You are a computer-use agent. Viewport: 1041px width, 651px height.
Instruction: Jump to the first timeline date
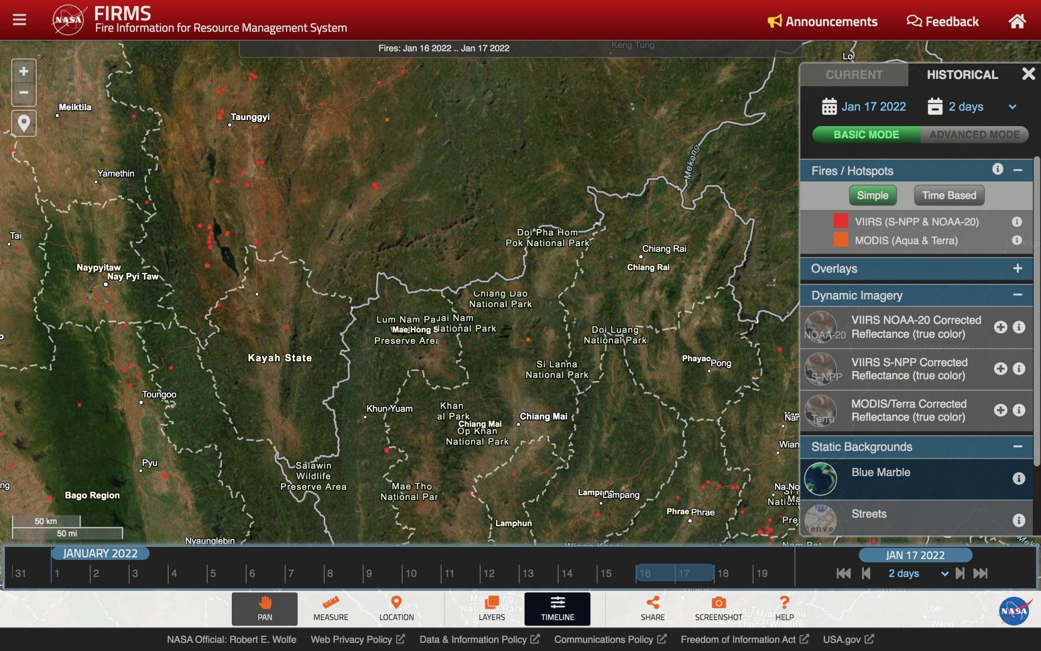click(x=843, y=573)
